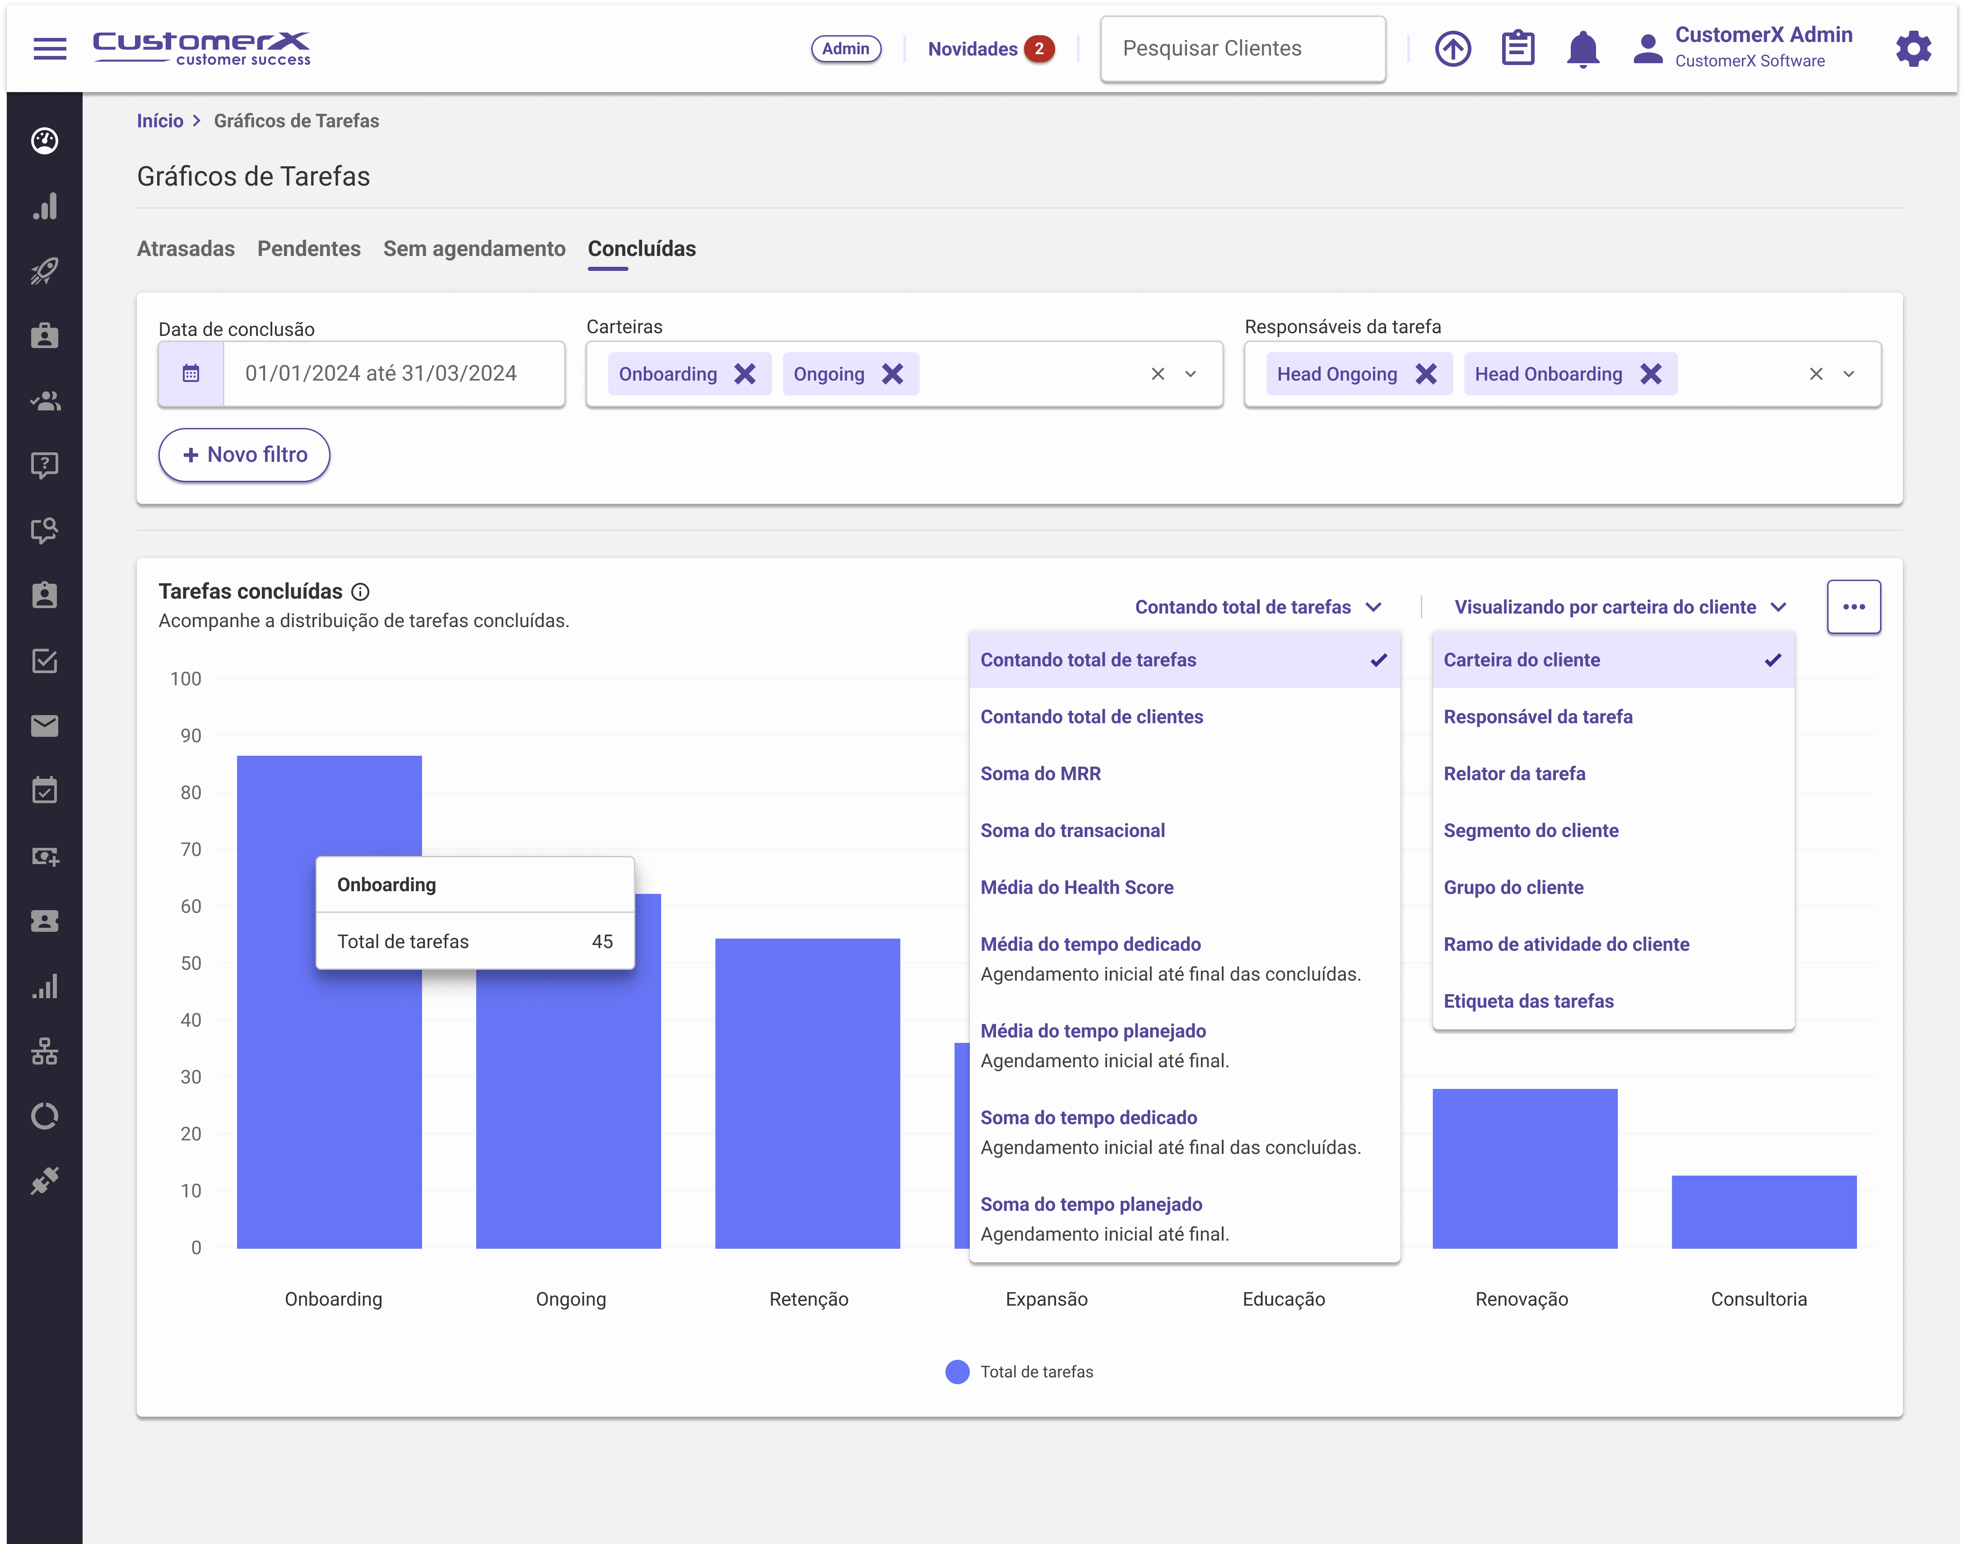Click the info icon beside Tarefas concluídas
1964x1544 pixels.
[360, 592]
